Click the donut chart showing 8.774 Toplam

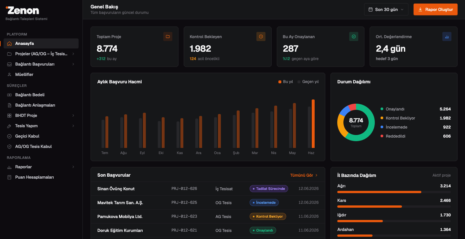tap(356, 122)
